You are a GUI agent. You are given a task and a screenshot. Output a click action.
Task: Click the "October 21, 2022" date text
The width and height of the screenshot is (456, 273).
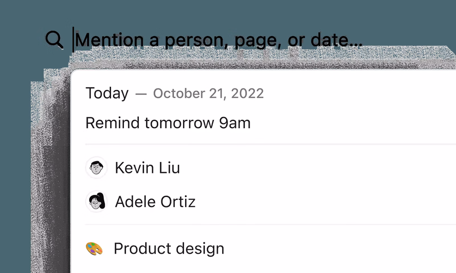click(208, 94)
